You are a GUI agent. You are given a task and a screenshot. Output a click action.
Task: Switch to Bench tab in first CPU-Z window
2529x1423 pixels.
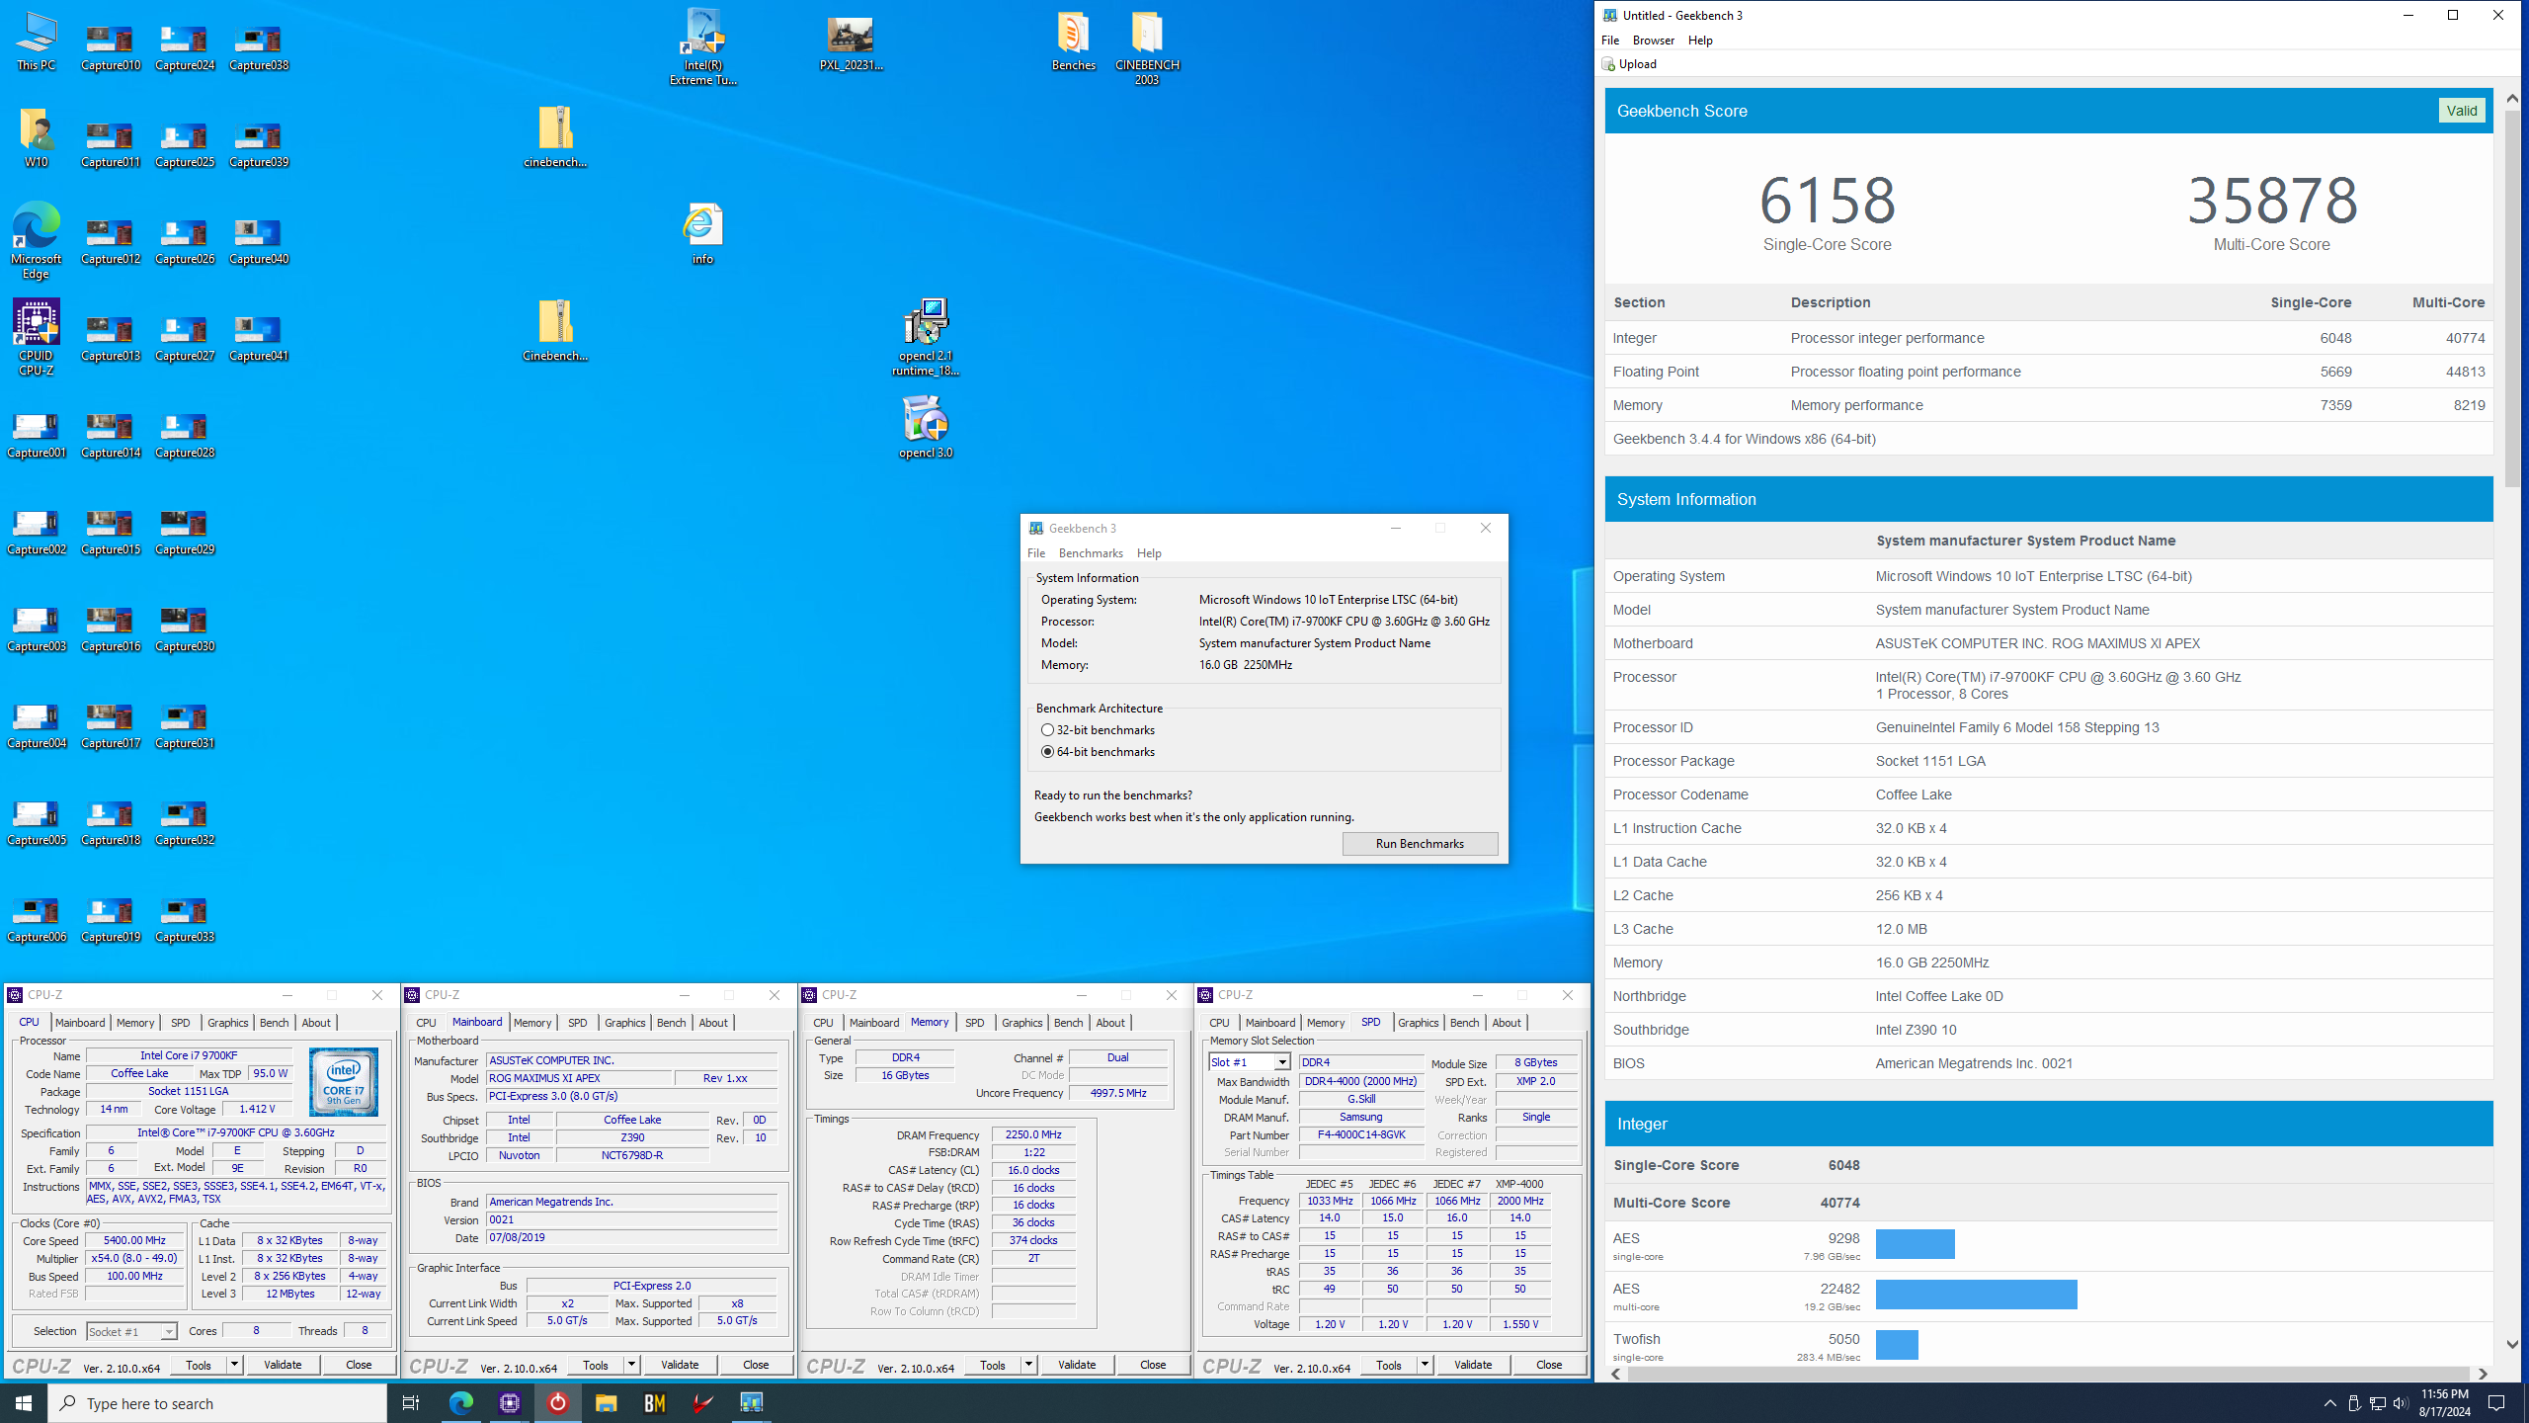[x=275, y=1023]
